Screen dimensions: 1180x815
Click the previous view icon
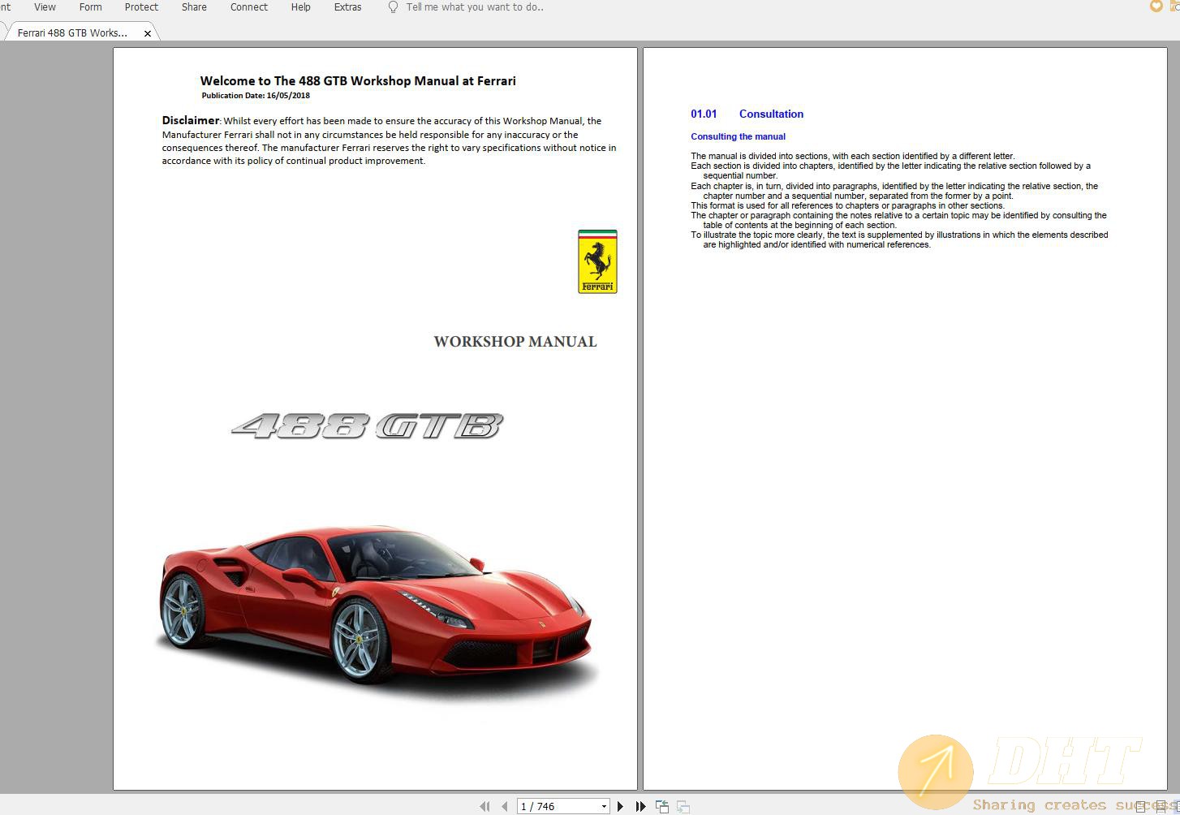(662, 806)
